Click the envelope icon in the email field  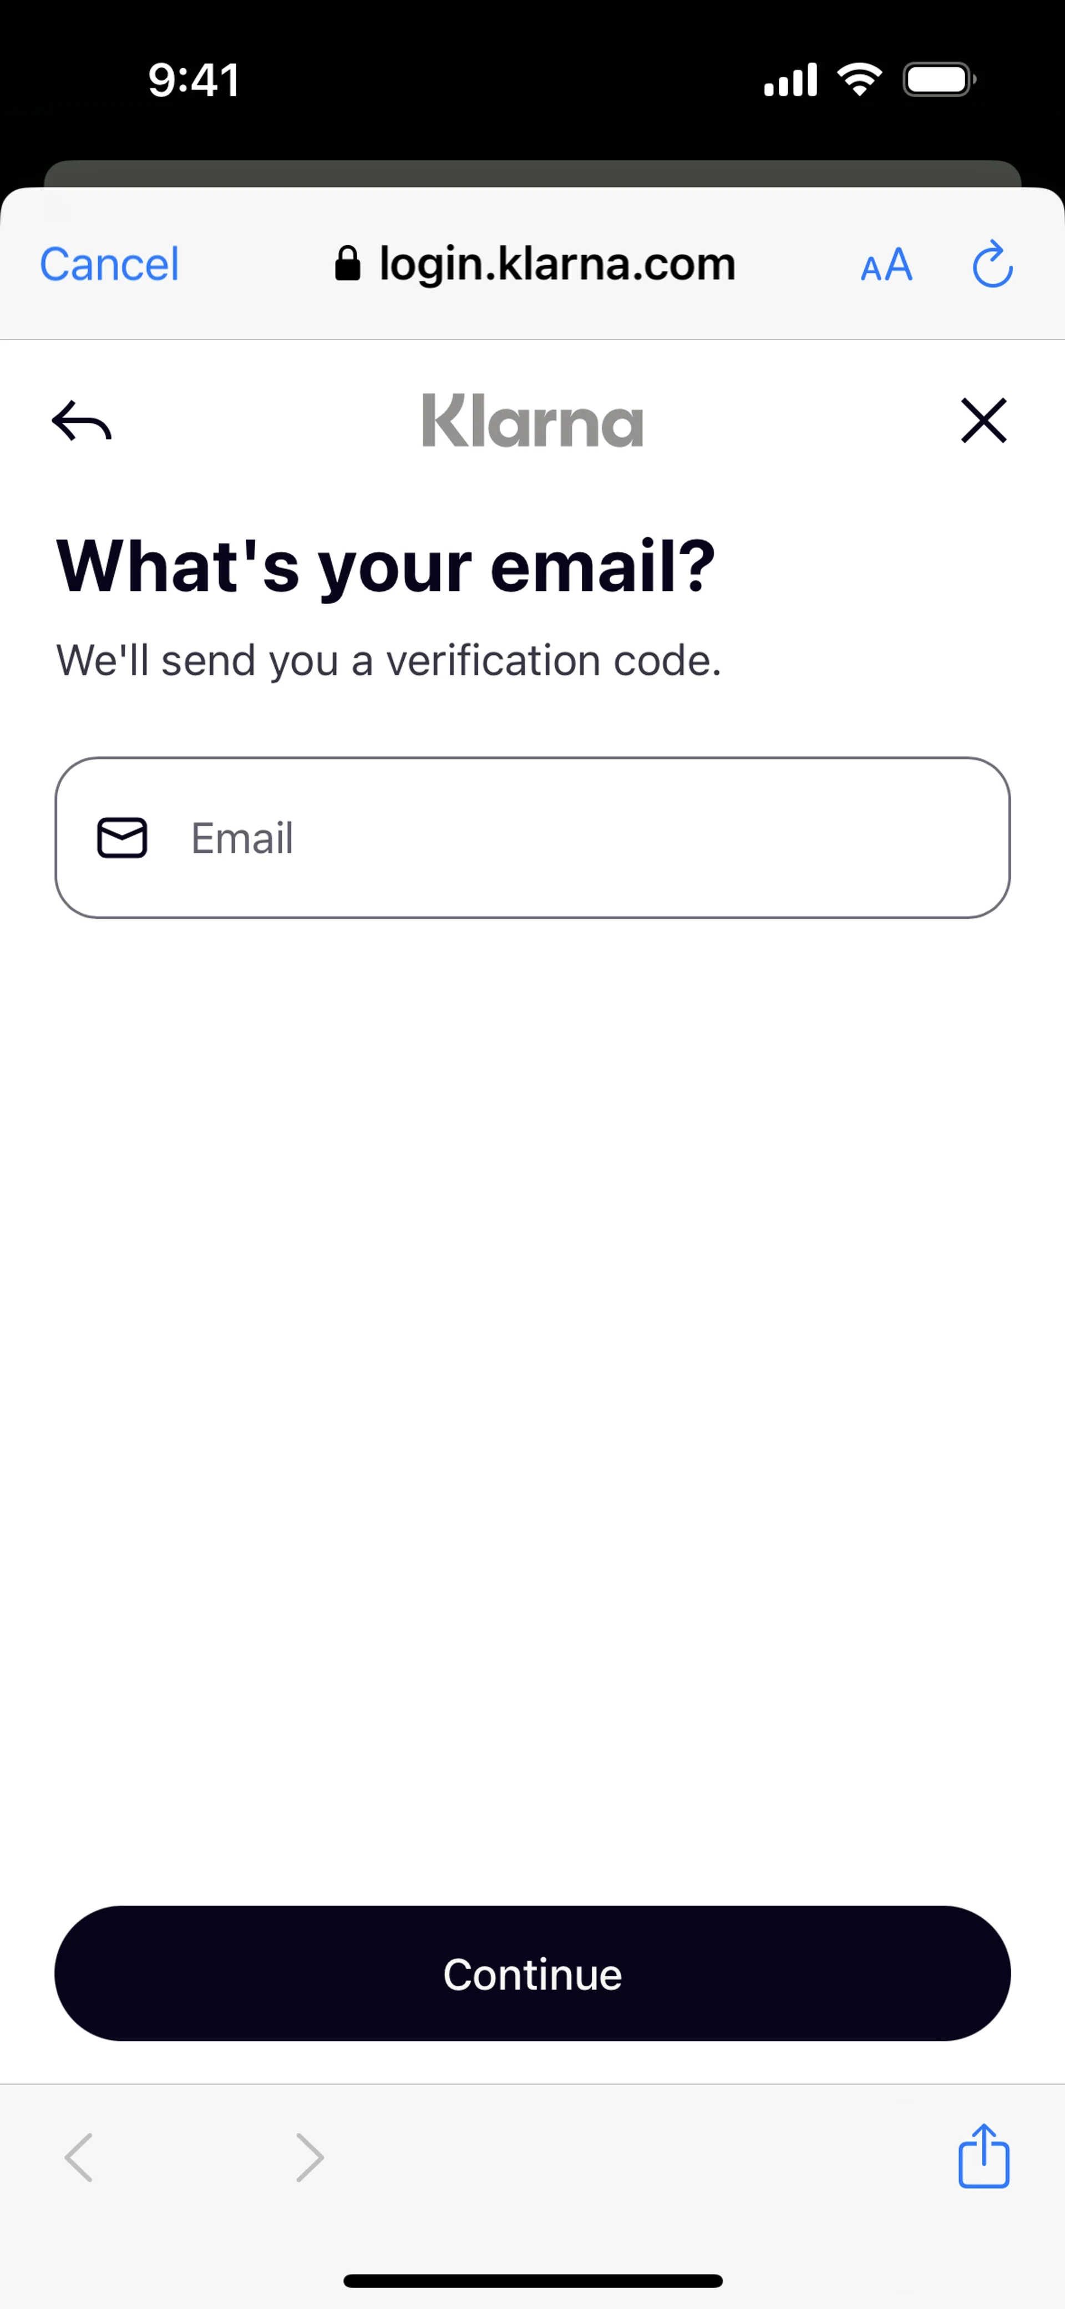tap(122, 838)
